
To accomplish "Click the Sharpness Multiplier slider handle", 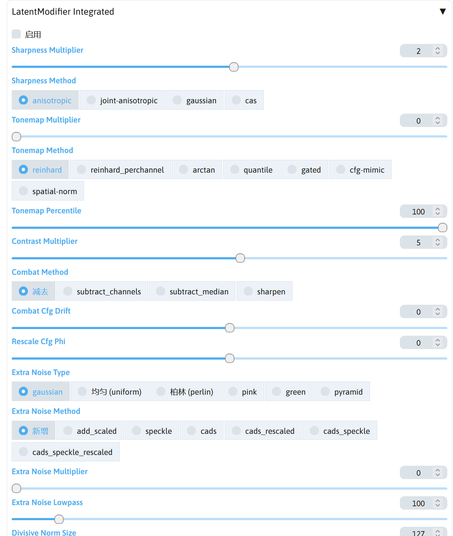I will coord(234,67).
